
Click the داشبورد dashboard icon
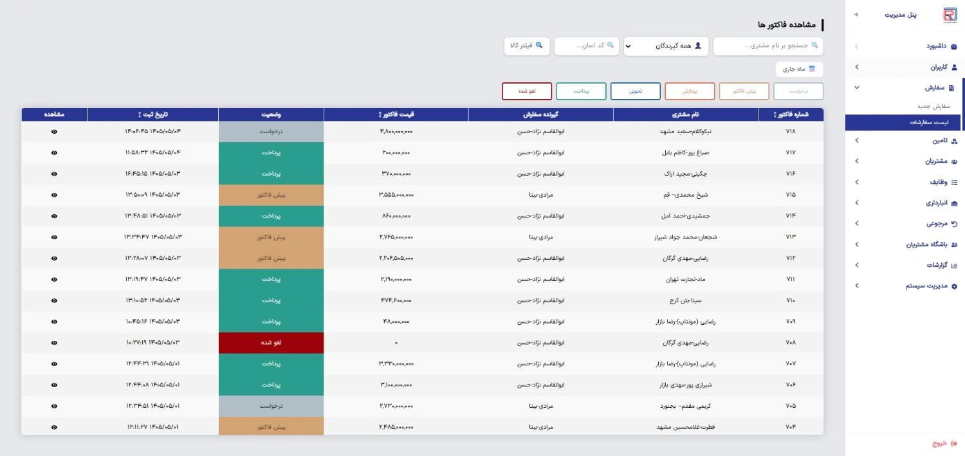tap(953, 46)
